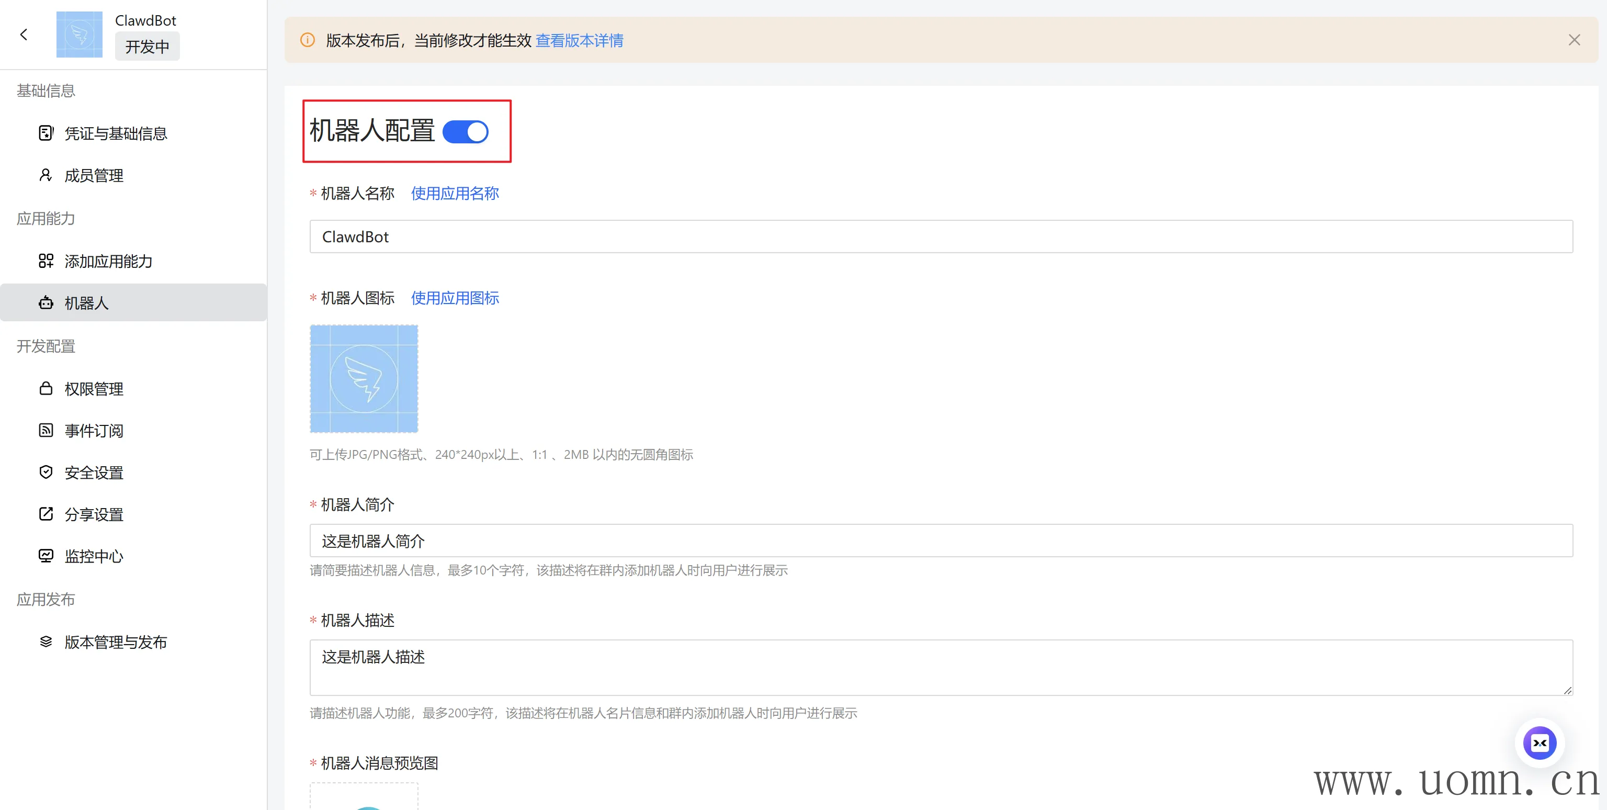Click the 使用应用图标 link
1607x810 pixels.
point(454,298)
